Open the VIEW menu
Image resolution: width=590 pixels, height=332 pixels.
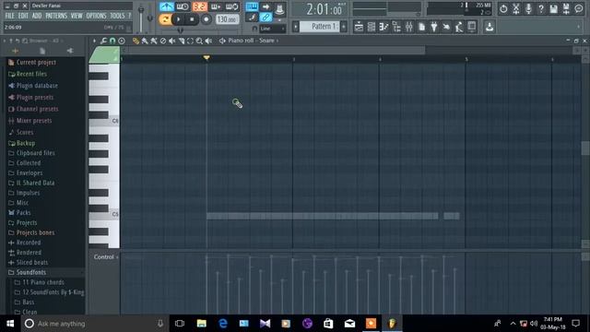tap(77, 16)
